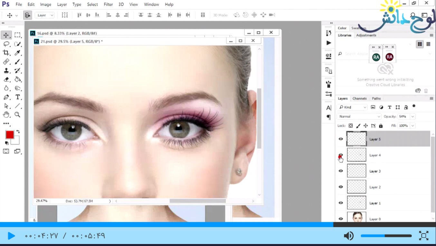Select the Brush tool
The width and height of the screenshot is (436, 246).
pyautogui.click(x=18, y=62)
